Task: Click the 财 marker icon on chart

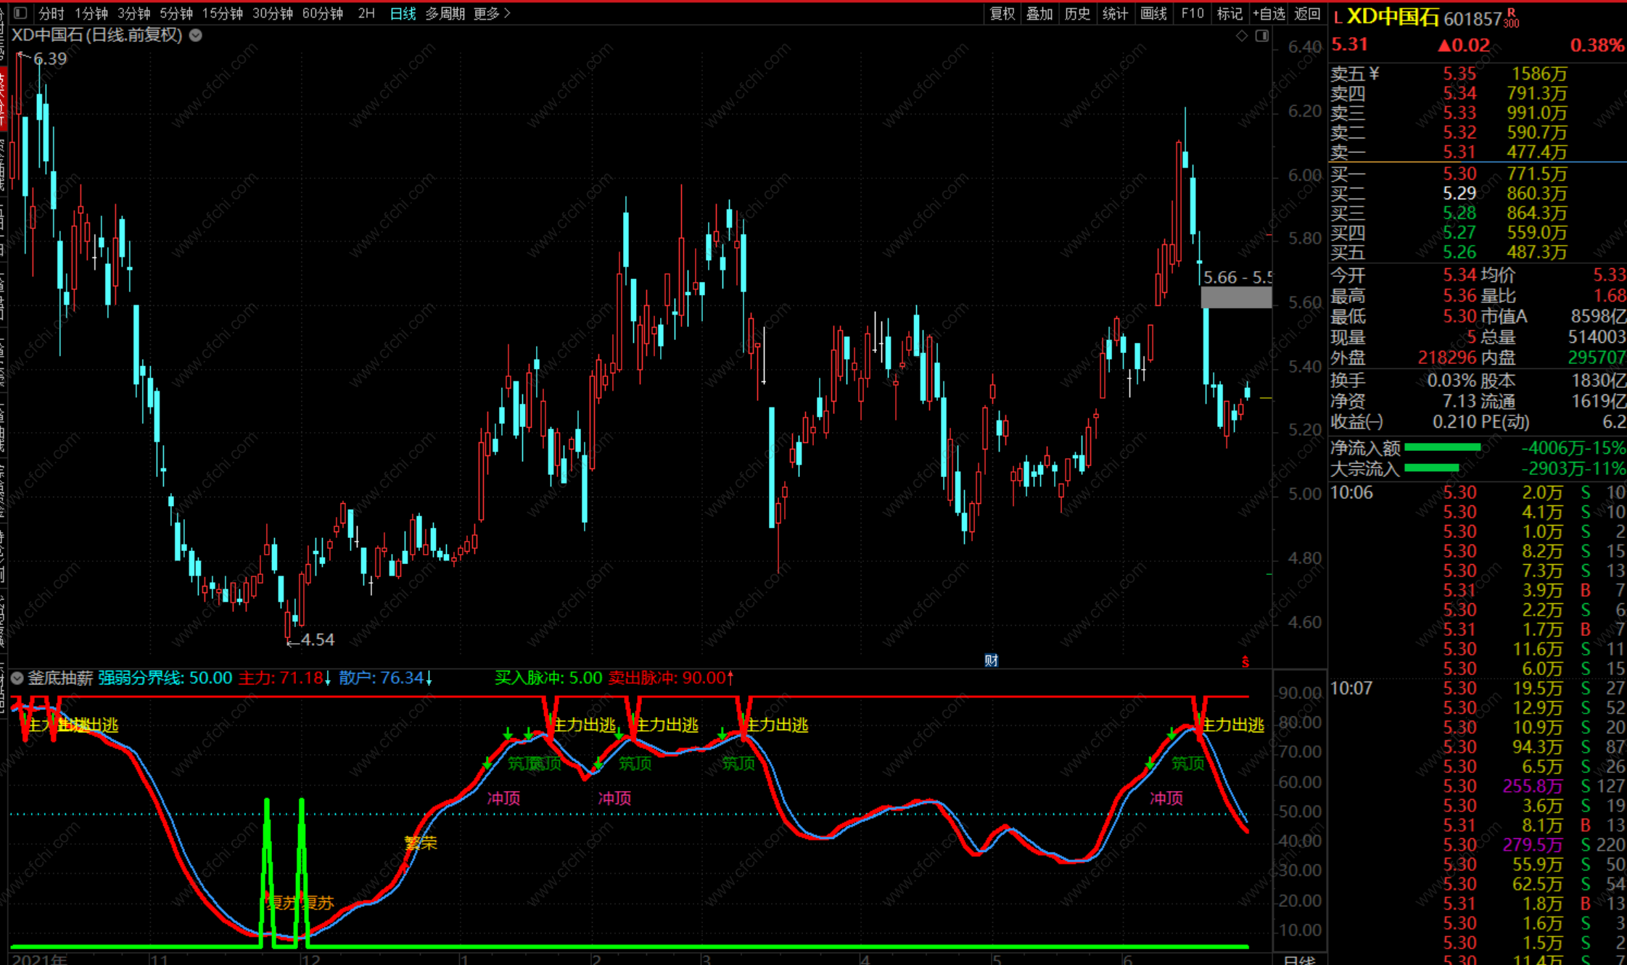Action: click(991, 660)
